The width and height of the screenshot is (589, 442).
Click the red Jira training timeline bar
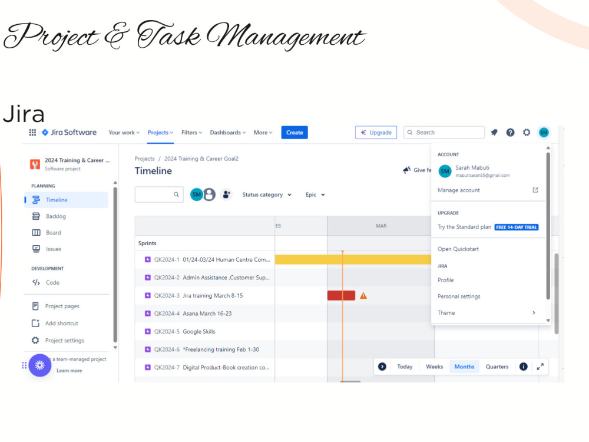[x=341, y=295]
